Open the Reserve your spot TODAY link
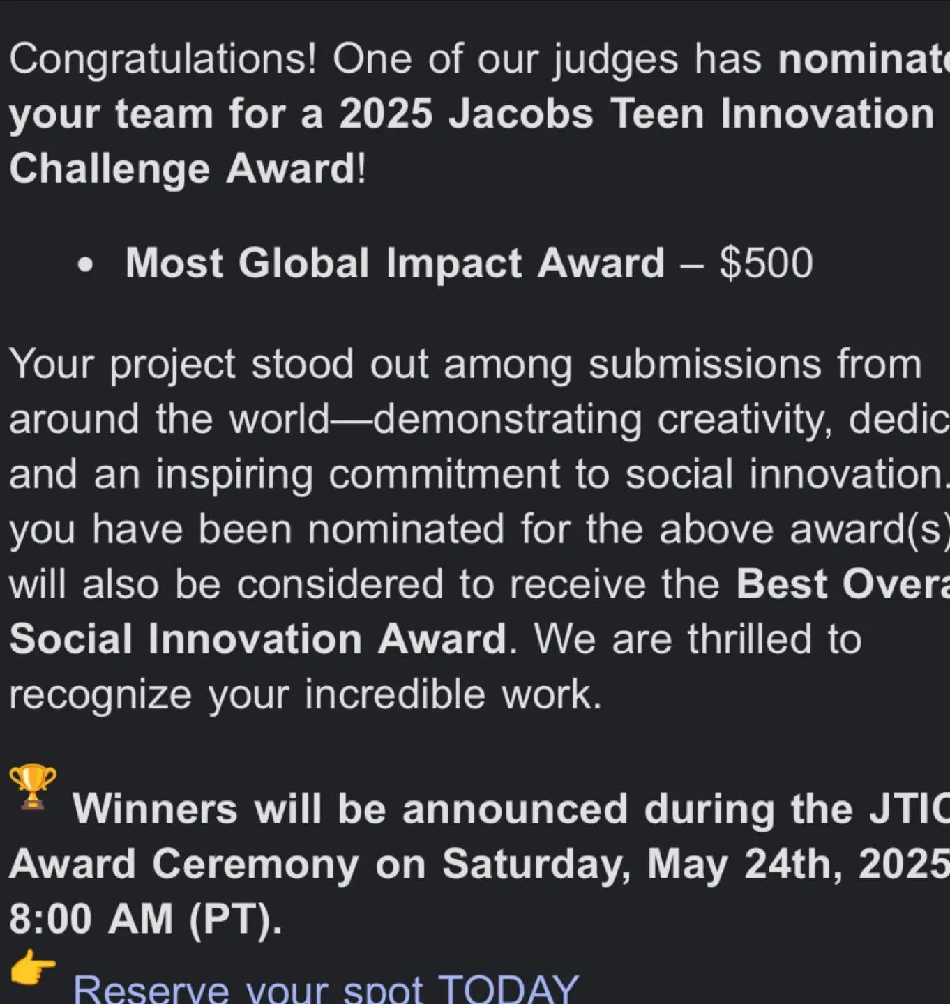The height and width of the screenshot is (1004, 950). tap(326, 989)
